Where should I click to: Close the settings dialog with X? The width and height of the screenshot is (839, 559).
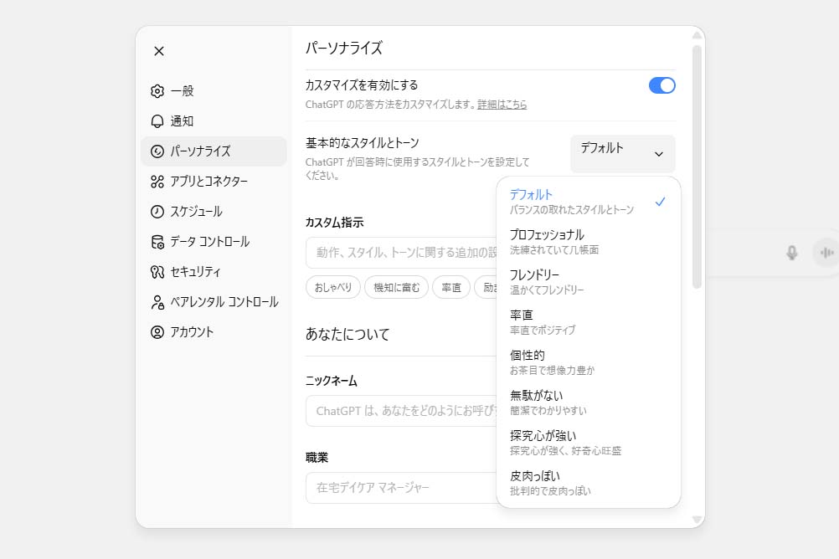point(159,51)
